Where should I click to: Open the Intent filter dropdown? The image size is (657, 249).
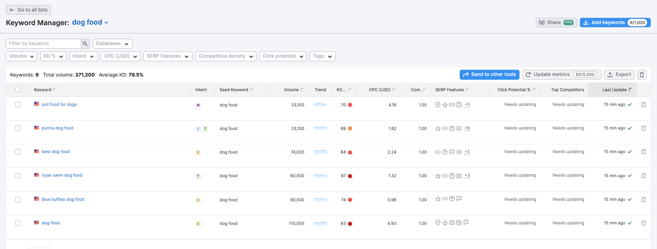[x=83, y=56]
